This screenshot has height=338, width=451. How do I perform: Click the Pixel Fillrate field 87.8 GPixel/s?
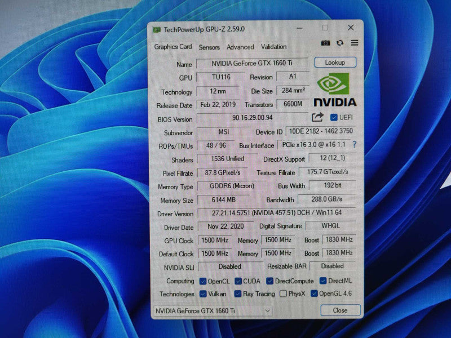coord(222,172)
